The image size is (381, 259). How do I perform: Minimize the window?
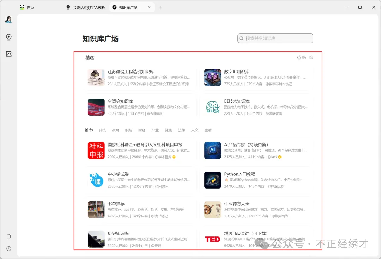[x=346, y=7]
